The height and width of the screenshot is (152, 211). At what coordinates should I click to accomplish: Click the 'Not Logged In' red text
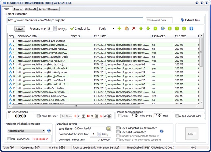pos(40,139)
